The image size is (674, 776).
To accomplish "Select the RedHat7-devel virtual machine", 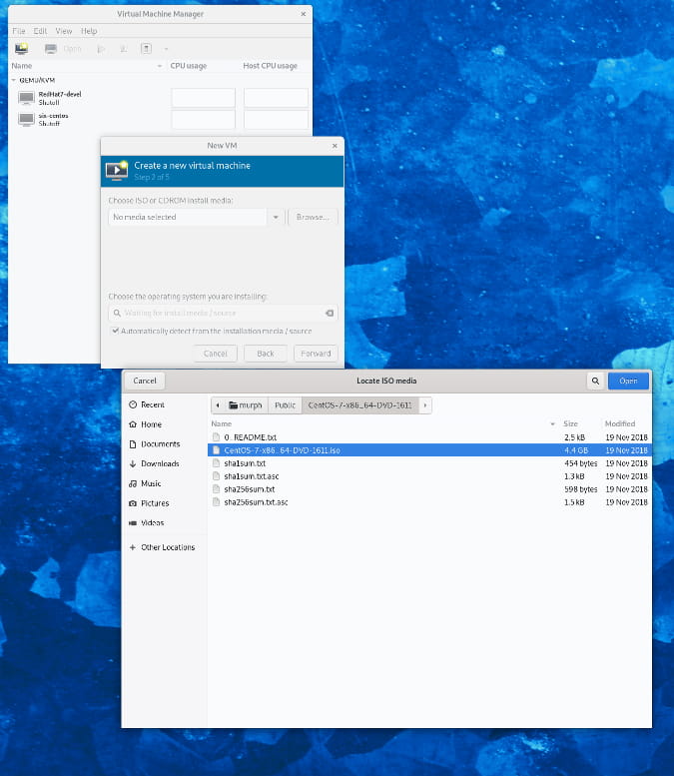I will [x=59, y=97].
